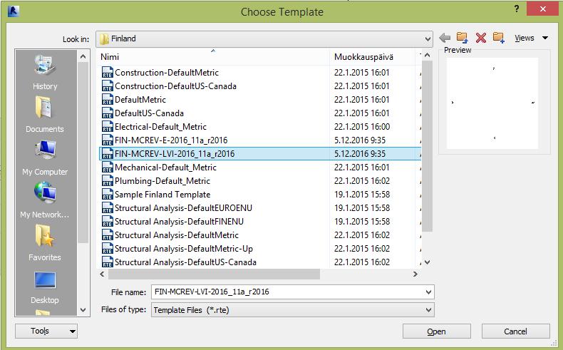Click the red X Delete icon
Image resolution: width=563 pixels, height=350 pixels.
[481, 38]
